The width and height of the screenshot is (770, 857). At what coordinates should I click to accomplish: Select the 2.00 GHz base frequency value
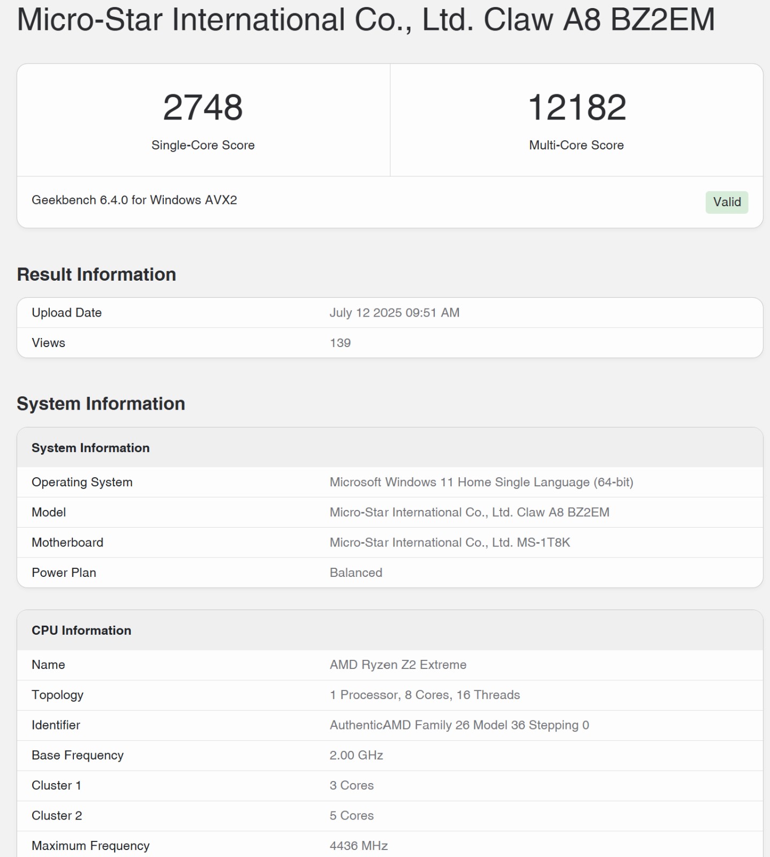[x=357, y=755]
